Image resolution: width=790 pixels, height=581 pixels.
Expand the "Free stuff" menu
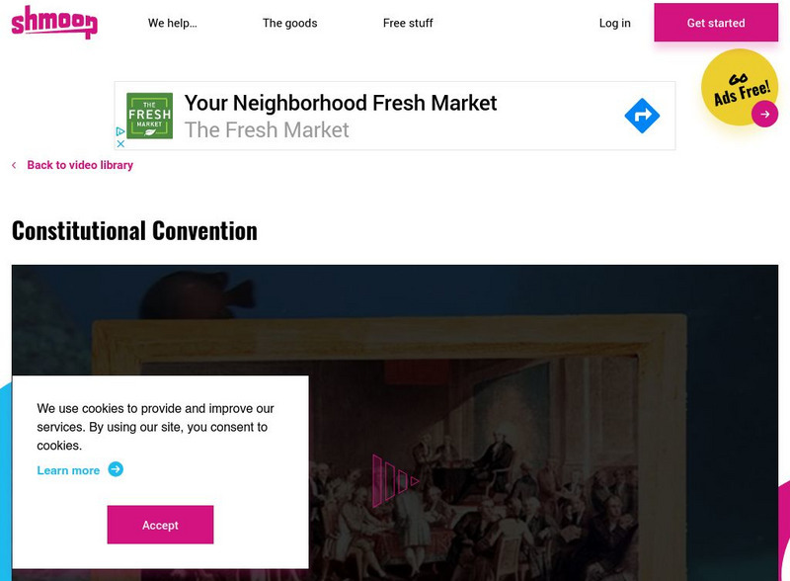[408, 23]
